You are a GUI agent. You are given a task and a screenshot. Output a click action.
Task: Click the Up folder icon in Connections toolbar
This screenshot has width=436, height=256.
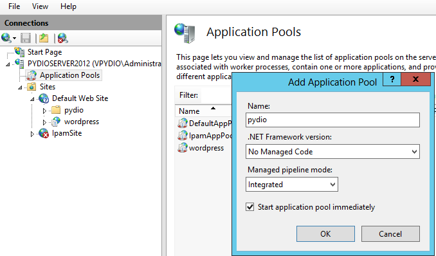pyautogui.click(x=44, y=38)
